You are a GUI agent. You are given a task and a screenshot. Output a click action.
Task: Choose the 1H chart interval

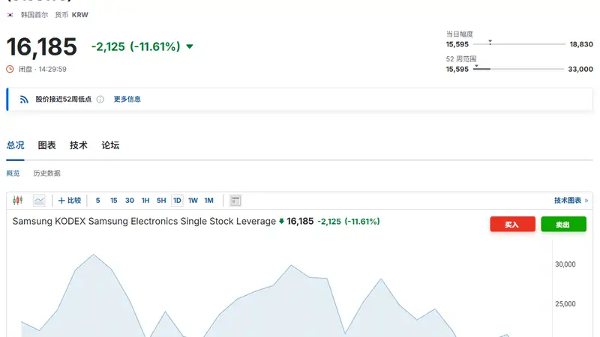pos(145,200)
